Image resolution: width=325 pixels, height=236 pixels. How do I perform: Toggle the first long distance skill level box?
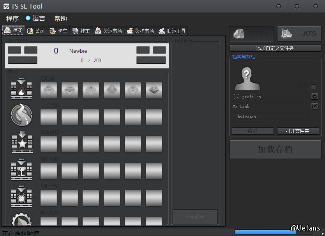pyautogui.click(x=49, y=117)
